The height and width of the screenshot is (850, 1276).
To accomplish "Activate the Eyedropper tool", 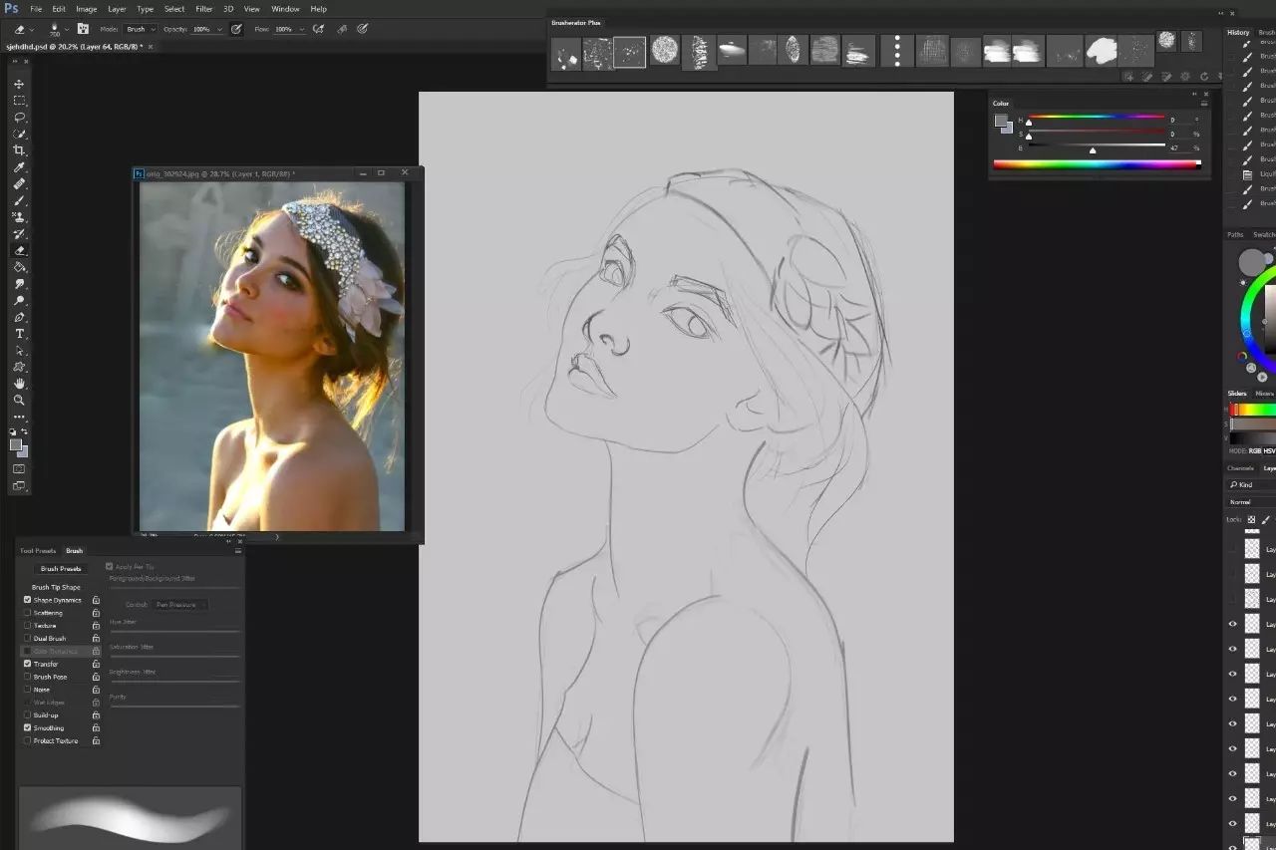I will 19,167.
